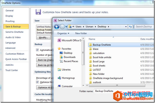Open Save & Backup in OneNote Options

pos(16,26)
